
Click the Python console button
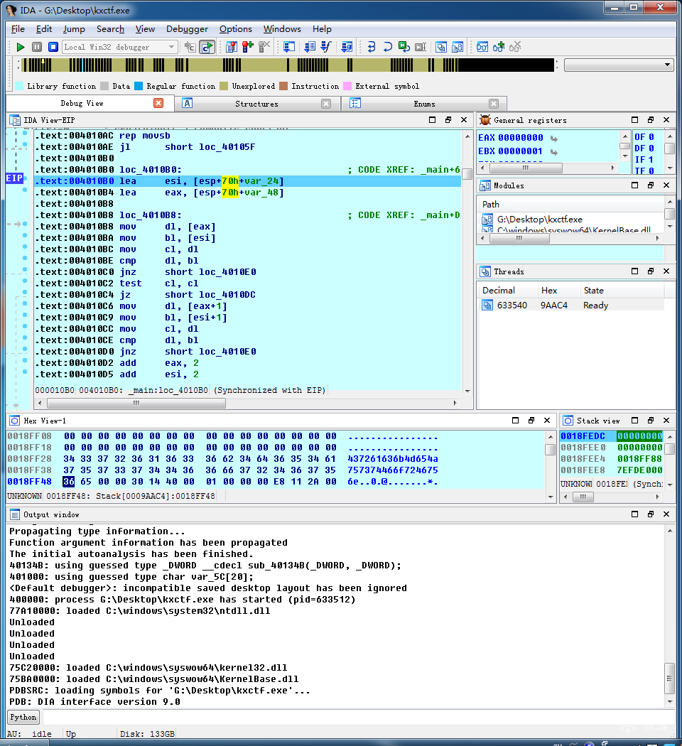click(x=23, y=717)
